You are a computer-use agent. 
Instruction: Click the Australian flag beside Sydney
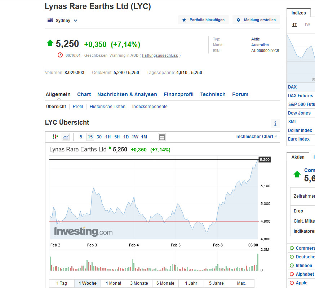[50, 20]
